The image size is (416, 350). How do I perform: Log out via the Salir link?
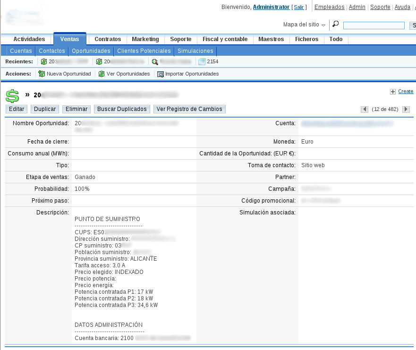299,7
